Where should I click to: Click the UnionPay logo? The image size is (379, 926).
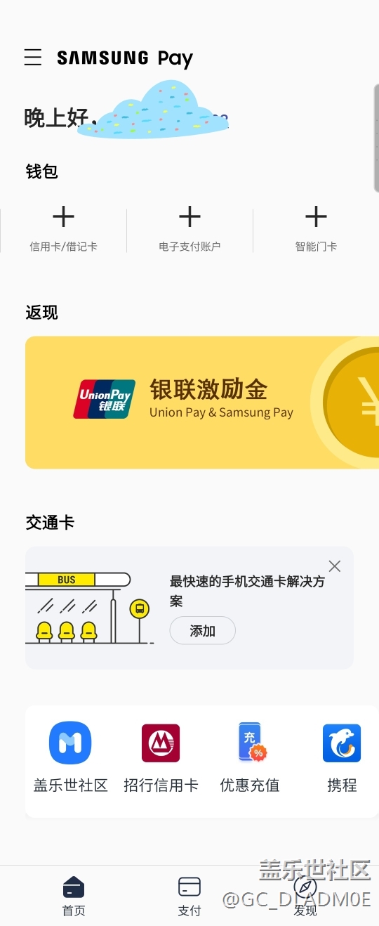click(x=105, y=400)
